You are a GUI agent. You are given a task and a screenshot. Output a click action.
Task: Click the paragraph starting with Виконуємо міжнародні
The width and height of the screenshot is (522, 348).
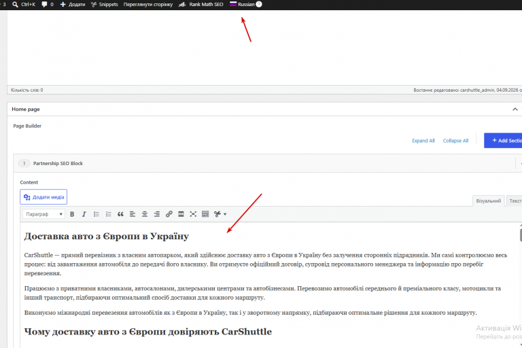[250, 313]
